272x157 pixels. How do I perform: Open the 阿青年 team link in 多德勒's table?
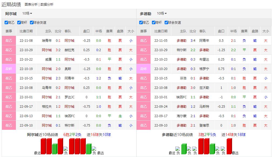pyautogui.click(x=204, y=40)
